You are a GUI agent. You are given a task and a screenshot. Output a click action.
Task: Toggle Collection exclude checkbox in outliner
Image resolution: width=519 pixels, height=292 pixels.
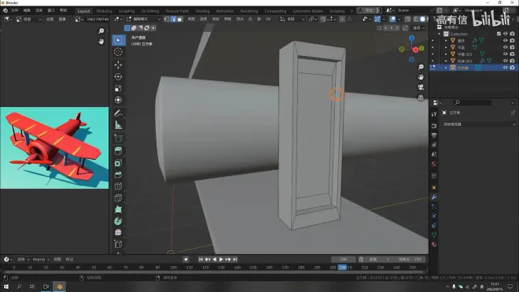(499, 34)
